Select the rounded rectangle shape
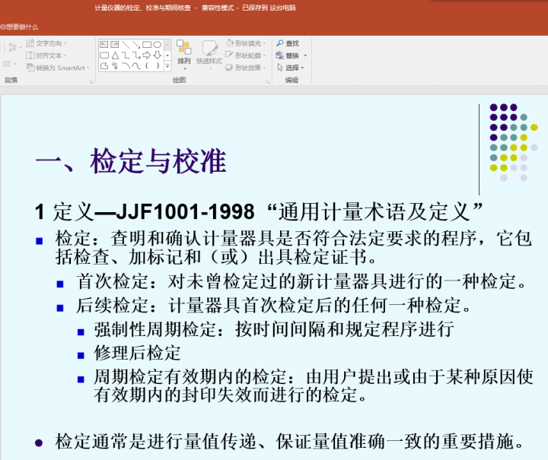The image size is (548, 460). coord(104,55)
